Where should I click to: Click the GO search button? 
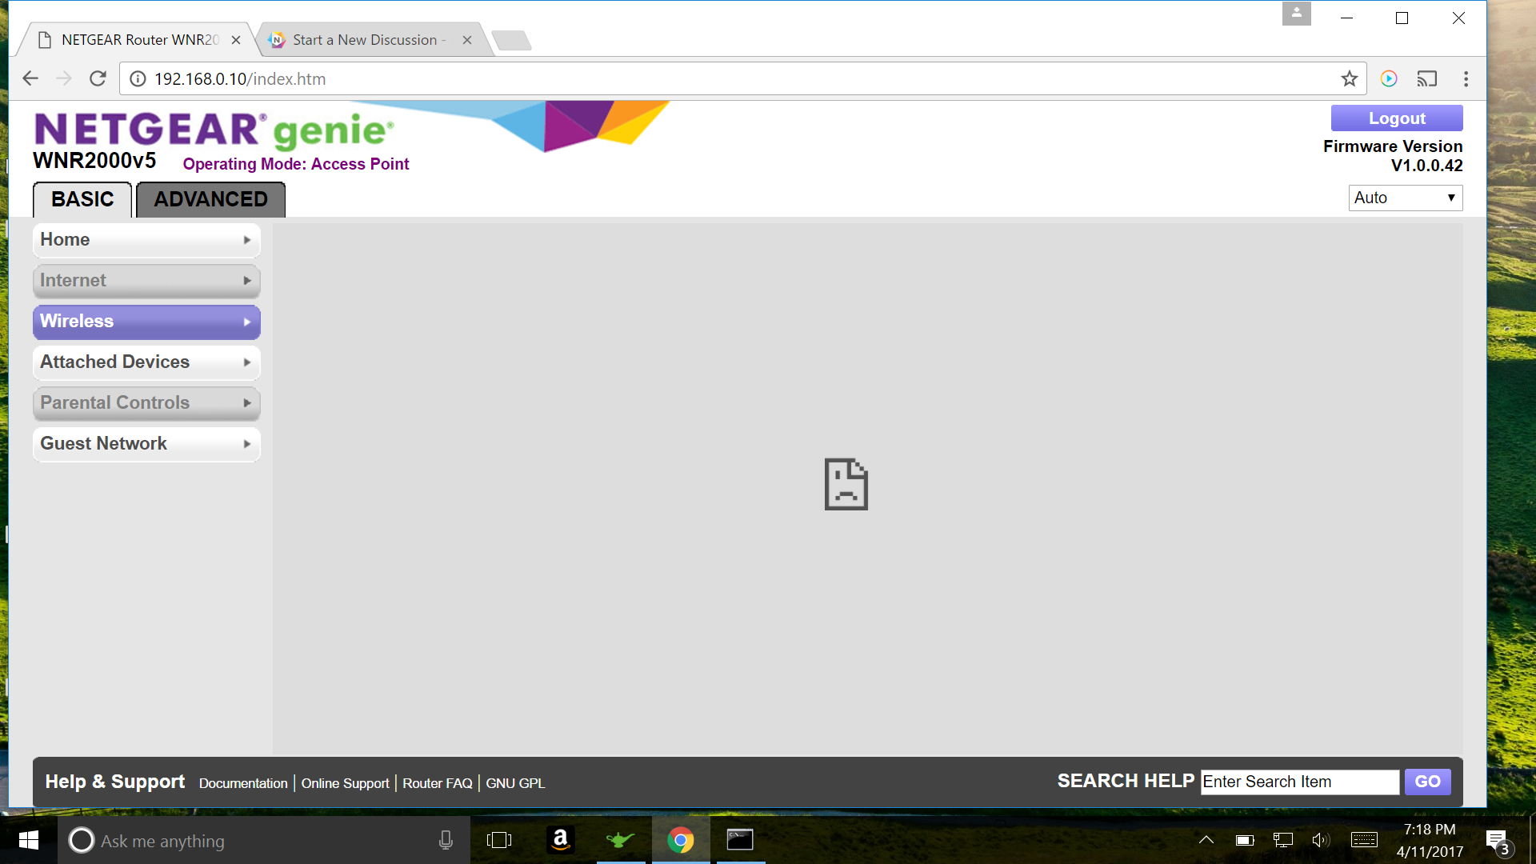click(x=1427, y=782)
